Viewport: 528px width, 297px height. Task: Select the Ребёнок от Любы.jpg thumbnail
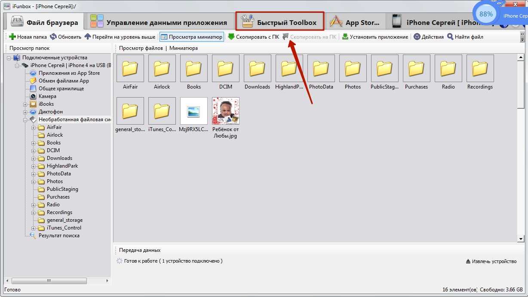[226, 111]
